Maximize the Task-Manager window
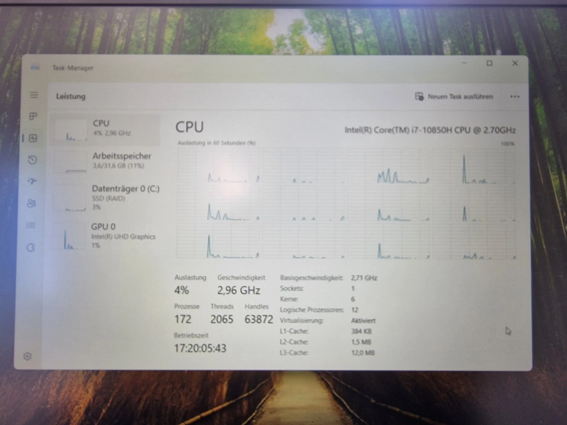The width and height of the screenshot is (567, 425). coord(489,63)
